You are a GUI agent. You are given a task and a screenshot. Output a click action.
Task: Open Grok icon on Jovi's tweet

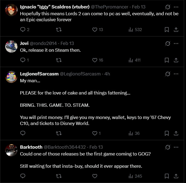click(168, 43)
